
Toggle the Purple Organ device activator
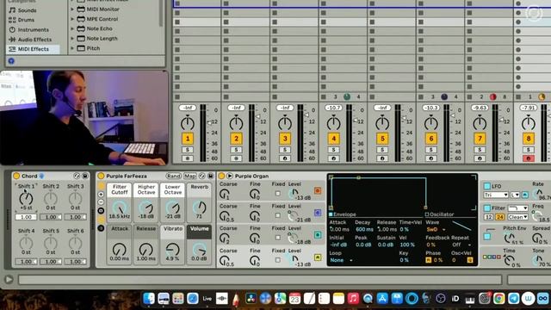[x=222, y=176]
